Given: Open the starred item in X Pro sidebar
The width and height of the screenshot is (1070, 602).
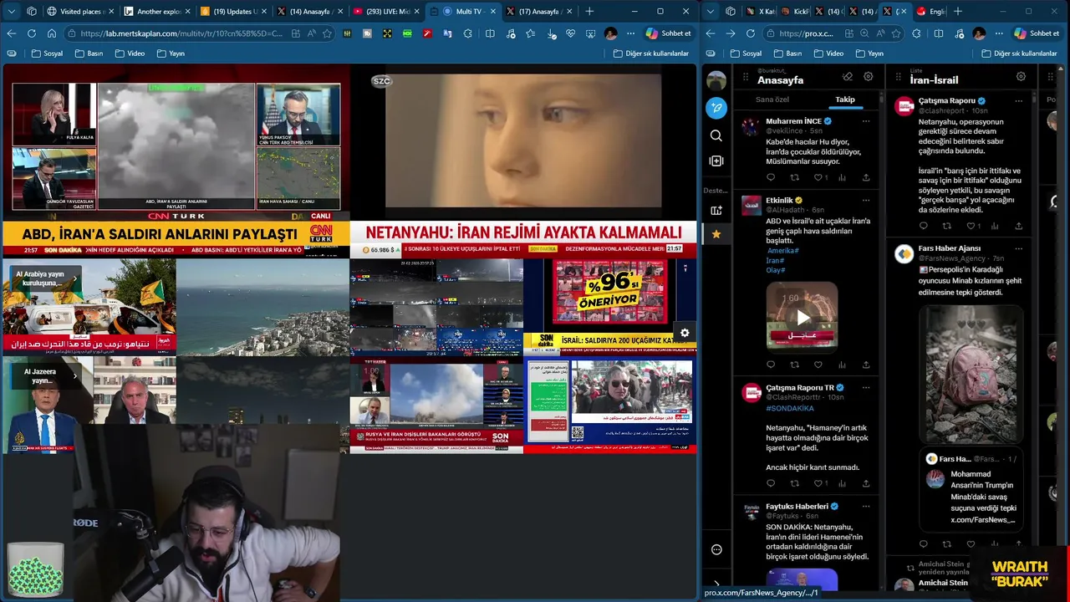Looking at the screenshot, I should click(x=716, y=235).
